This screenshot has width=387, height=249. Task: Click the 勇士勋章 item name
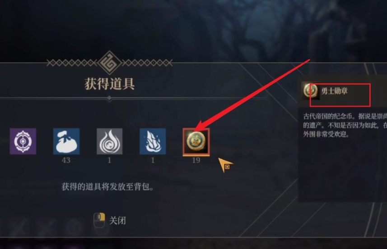click(335, 91)
